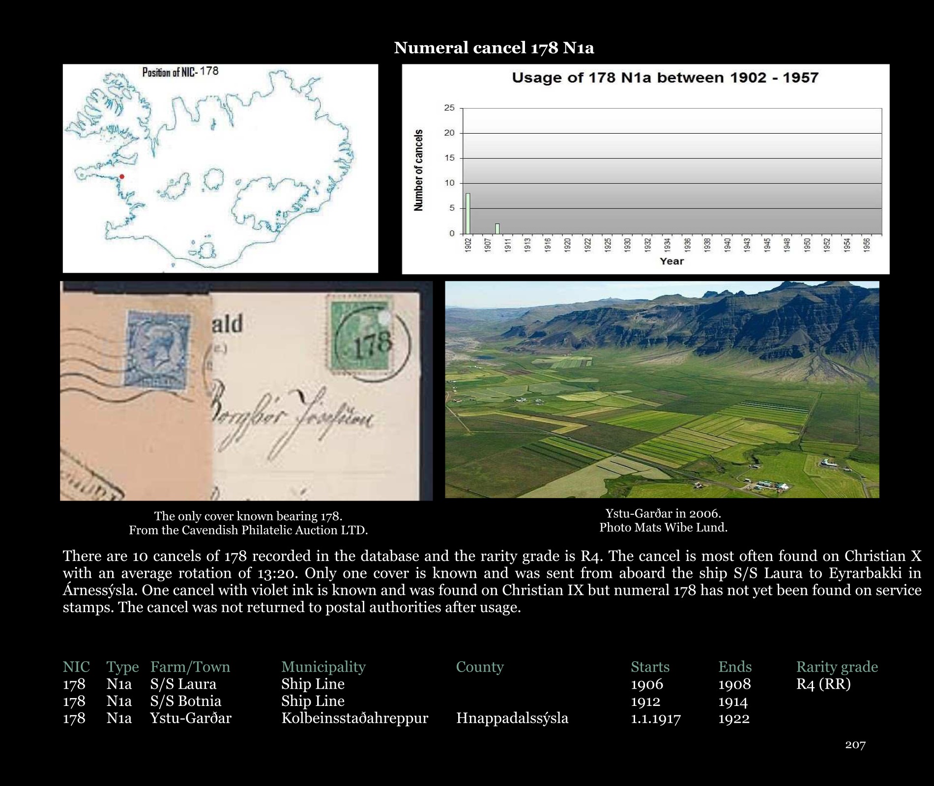Image resolution: width=934 pixels, height=786 pixels.
Task: Open the Ystu-Garðar aerial landscape photo
Action: pos(662,389)
